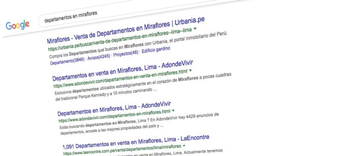Click the urbania.pe/buscar green URL text
Screen dimensions: 342x156
tap(120, 39)
